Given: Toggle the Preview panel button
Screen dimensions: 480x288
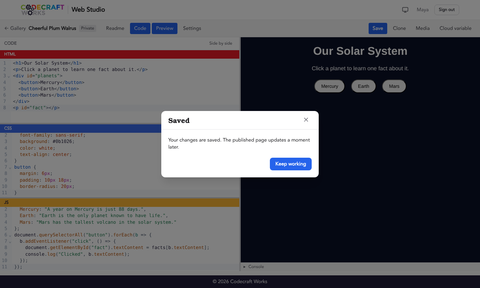Looking at the screenshot, I should (164, 28).
